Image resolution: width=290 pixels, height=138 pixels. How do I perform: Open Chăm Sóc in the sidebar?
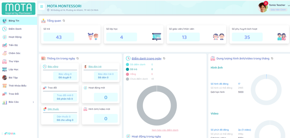pos(18,53)
